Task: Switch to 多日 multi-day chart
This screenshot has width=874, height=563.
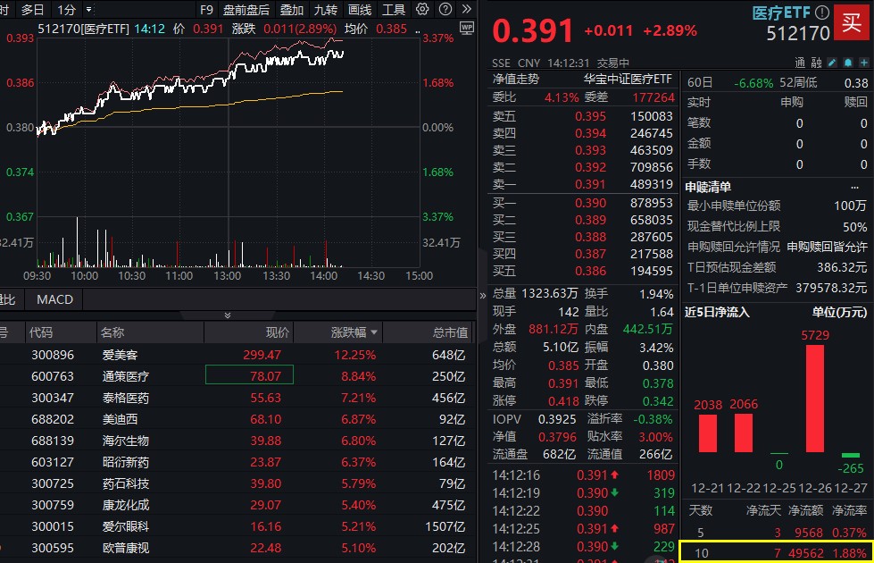Action: (x=32, y=10)
